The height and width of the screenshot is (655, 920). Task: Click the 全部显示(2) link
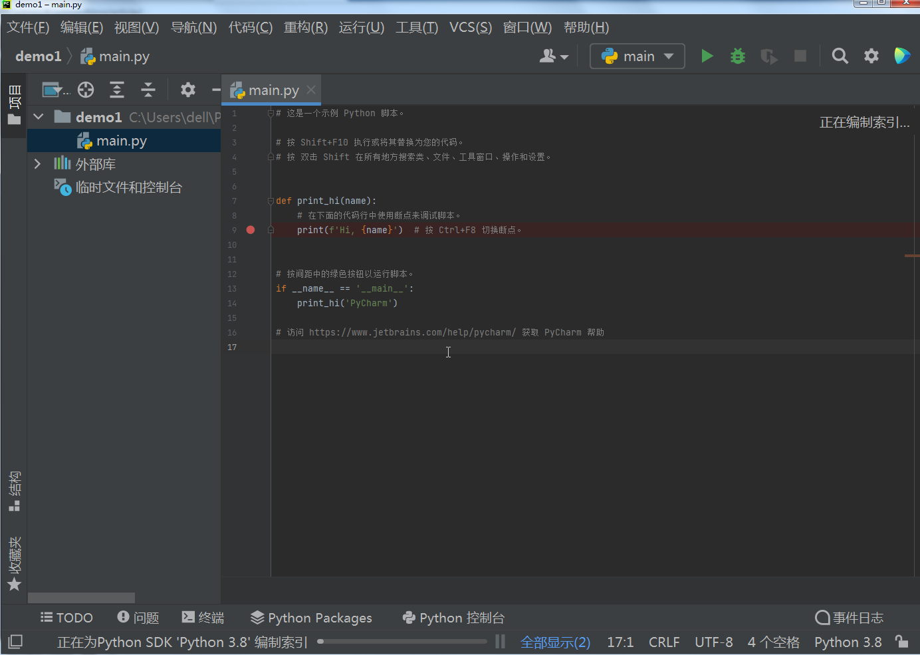555,642
